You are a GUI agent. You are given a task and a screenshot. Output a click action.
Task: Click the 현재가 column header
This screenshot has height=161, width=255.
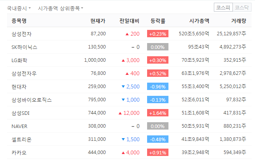98,21
